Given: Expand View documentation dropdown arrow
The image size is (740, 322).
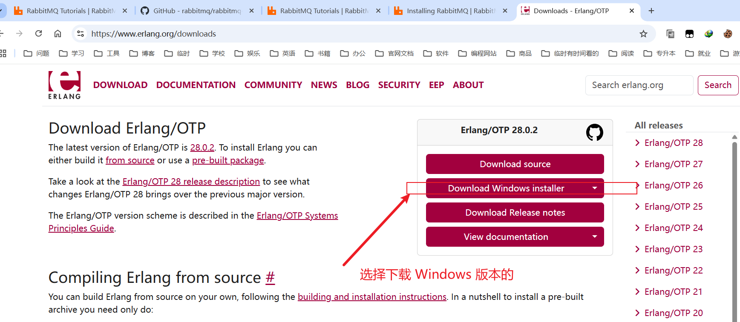Looking at the screenshot, I should click(x=595, y=237).
